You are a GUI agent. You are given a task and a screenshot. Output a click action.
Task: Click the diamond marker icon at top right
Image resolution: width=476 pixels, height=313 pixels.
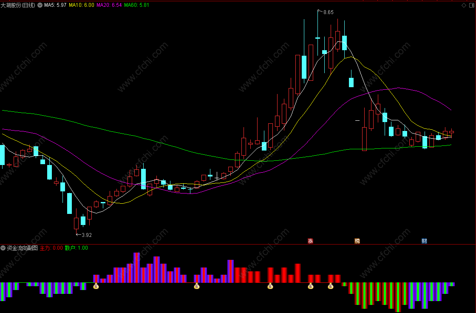(464, 5)
